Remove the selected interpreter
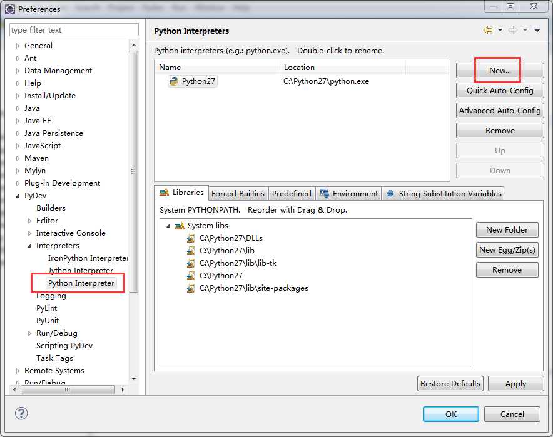Viewport: 553px width, 437px height. coord(500,131)
